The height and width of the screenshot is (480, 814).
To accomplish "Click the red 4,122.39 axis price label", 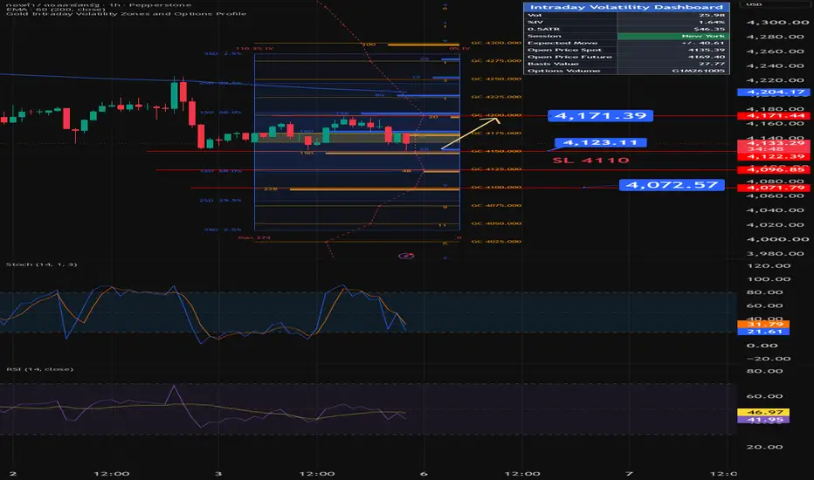I will point(774,156).
